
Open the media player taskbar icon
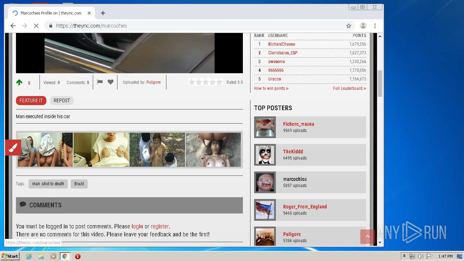tap(53, 256)
